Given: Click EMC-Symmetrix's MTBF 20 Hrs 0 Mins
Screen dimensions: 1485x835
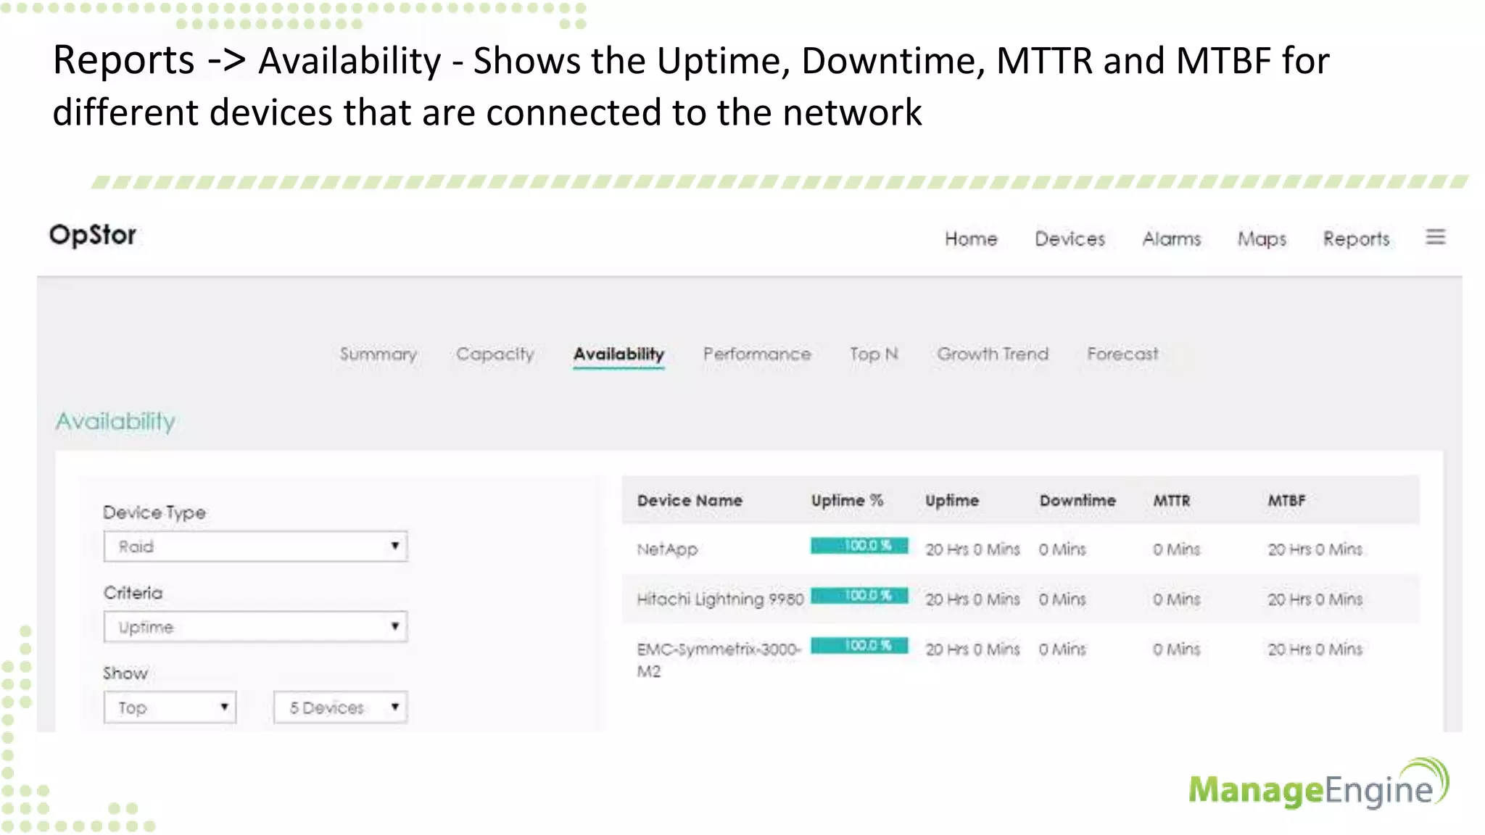Looking at the screenshot, I should 1315,649.
